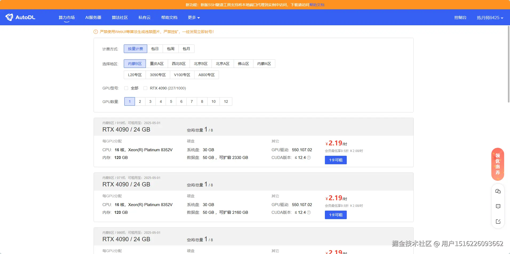Select 包周 billing method

[171, 49]
